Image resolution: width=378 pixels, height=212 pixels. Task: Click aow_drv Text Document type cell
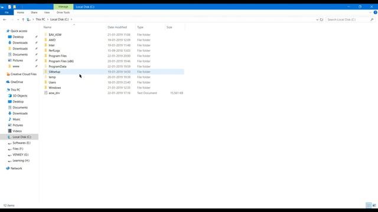pos(147,93)
